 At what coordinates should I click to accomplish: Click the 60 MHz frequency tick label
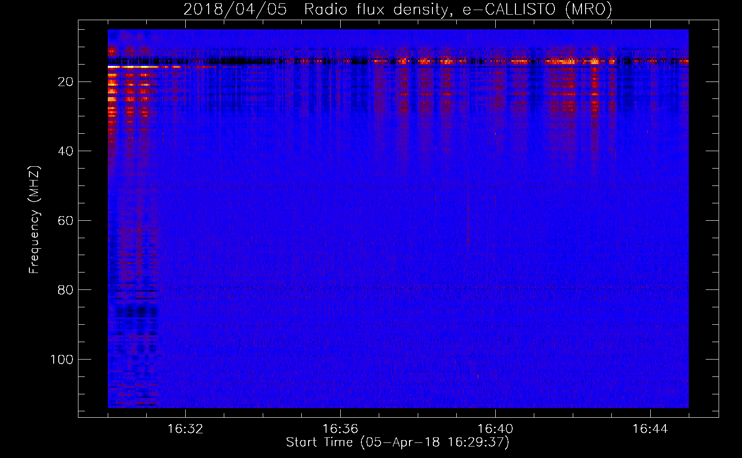[66, 221]
